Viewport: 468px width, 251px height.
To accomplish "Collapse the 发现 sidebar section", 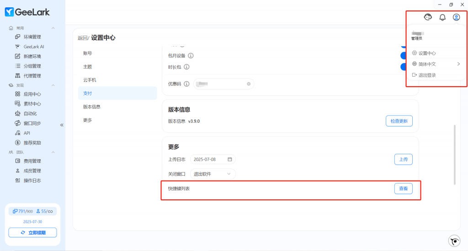I will pyautogui.click(x=53, y=85).
